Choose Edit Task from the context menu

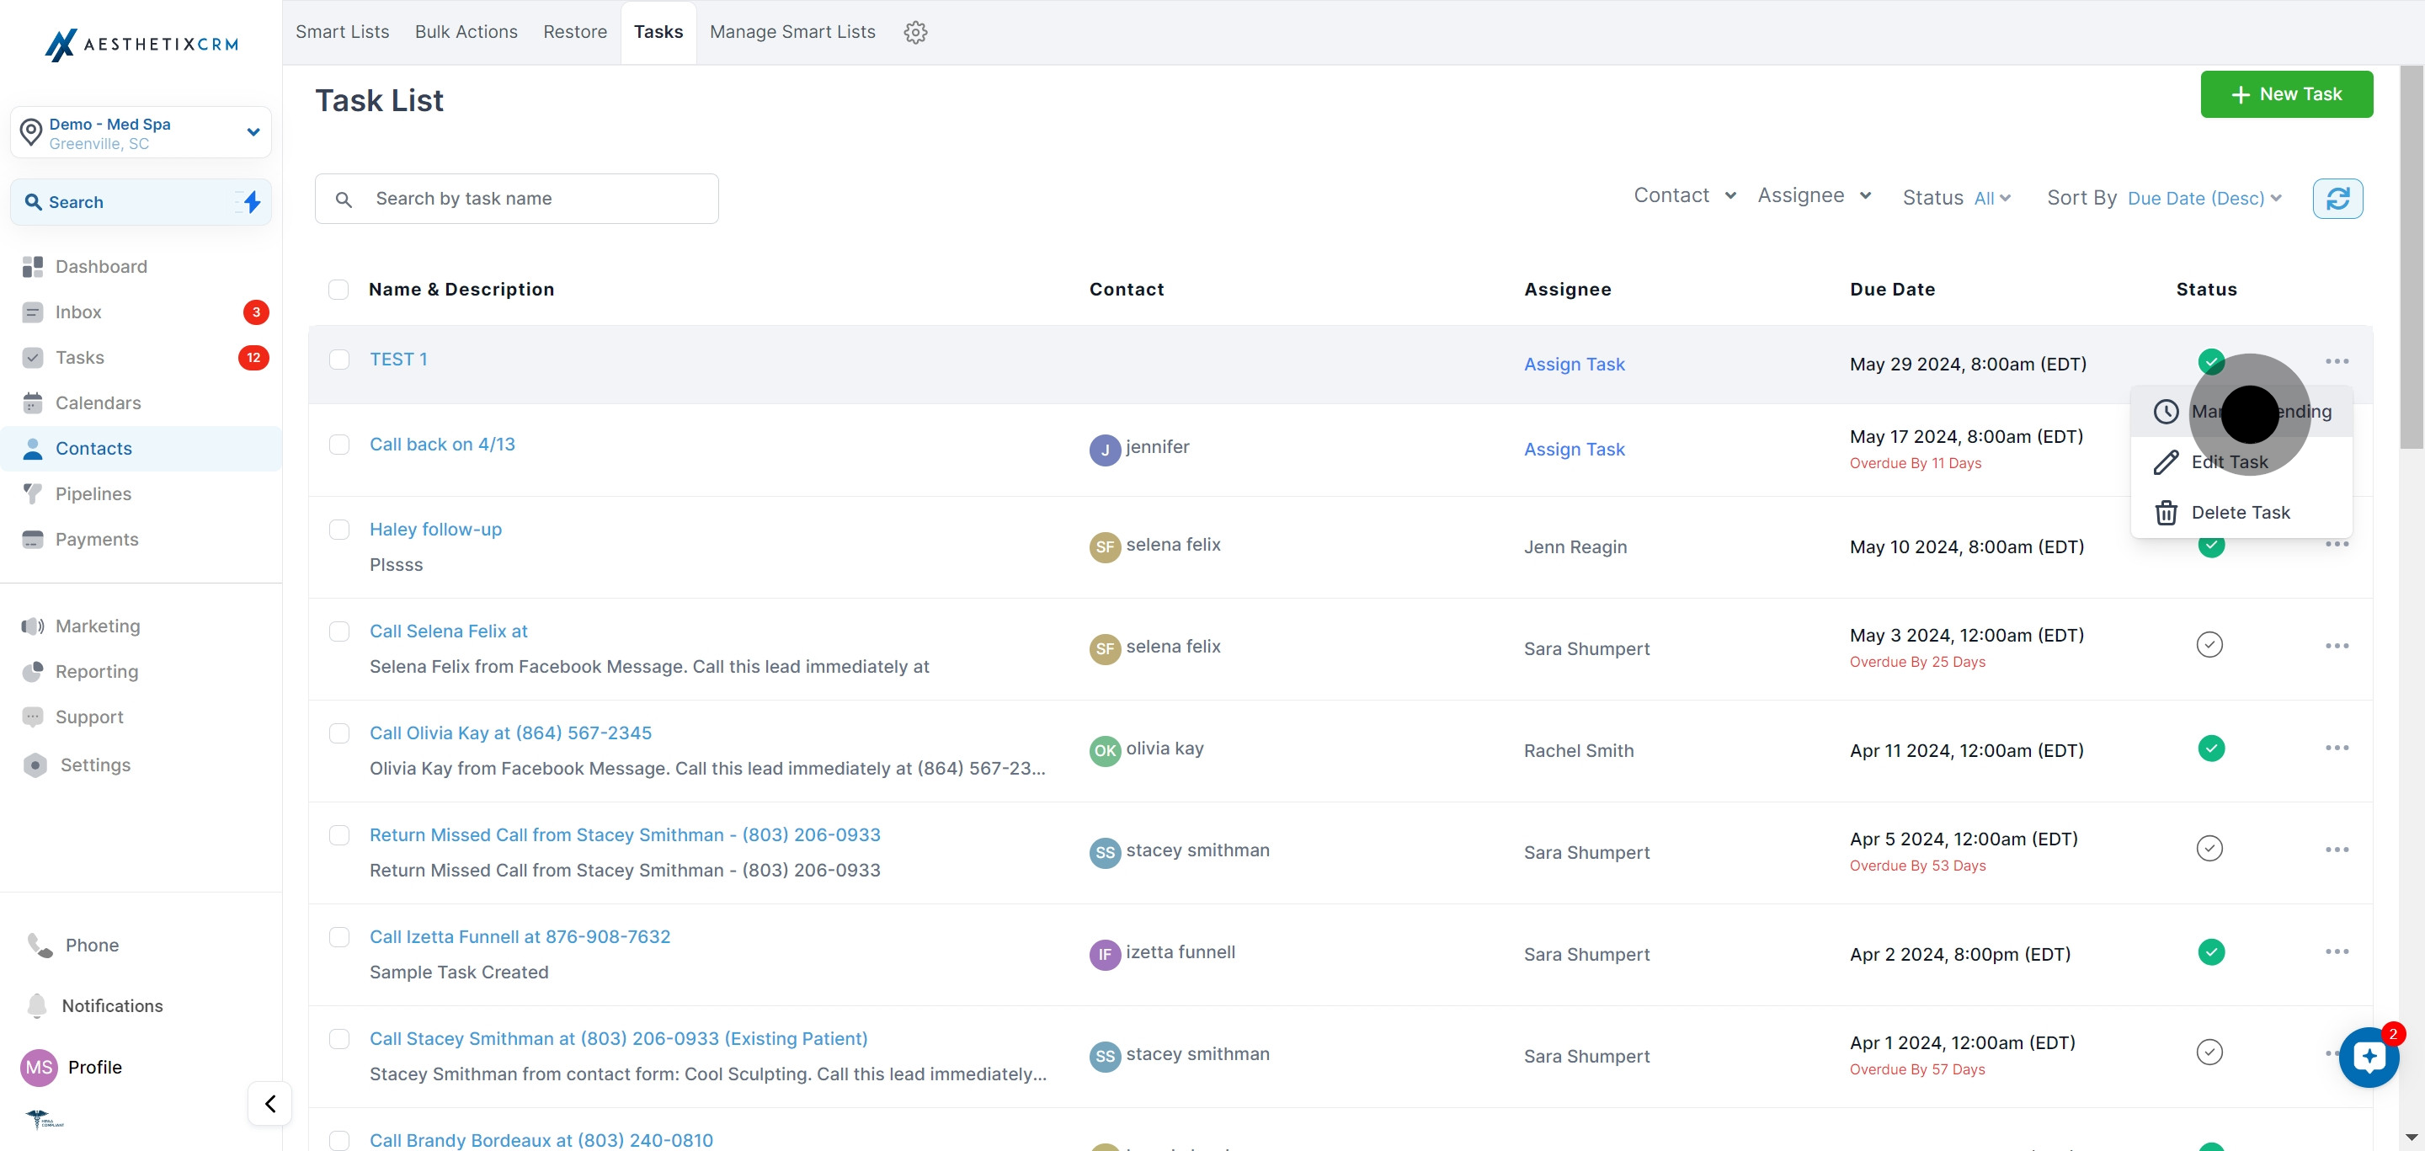[2241, 462]
